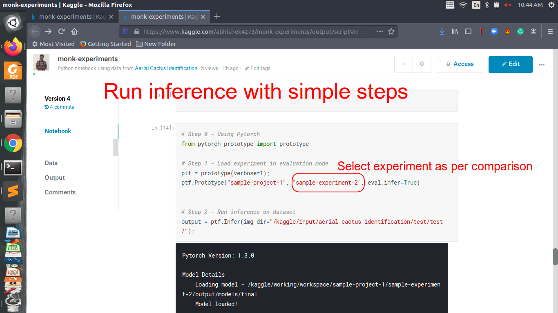The image size is (558, 313).
Task: Open the Firefox downloads panel
Action: tap(442, 31)
